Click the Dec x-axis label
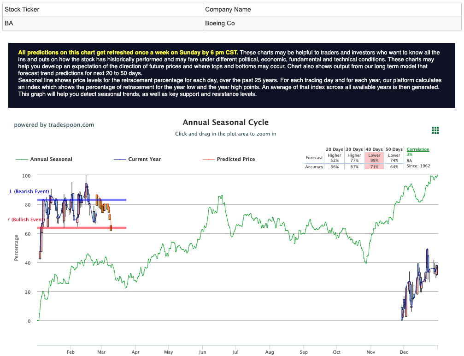Screen dimensions: 464x356 [x=404, y=352]
